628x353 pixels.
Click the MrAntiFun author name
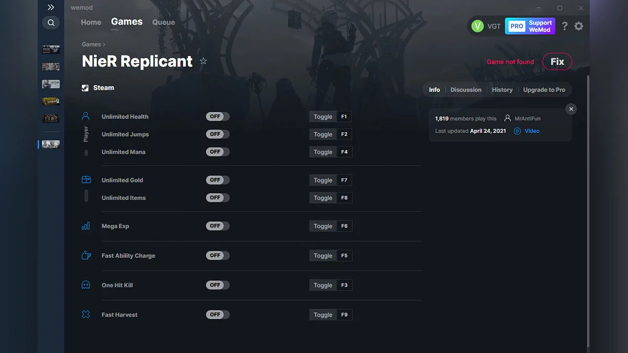528,119
